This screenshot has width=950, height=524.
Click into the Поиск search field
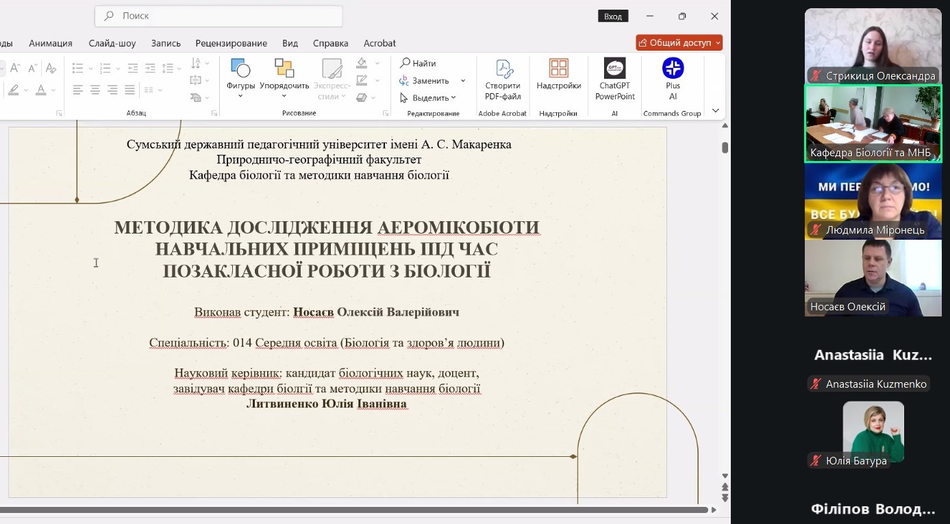point(226,16)
